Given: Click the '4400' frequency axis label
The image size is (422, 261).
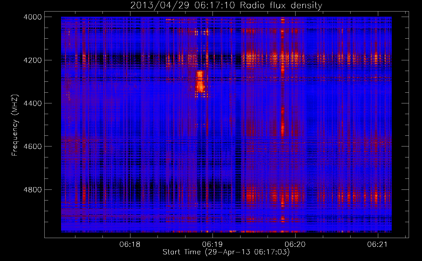Looking at the screenshot, I should coord(33,103).
